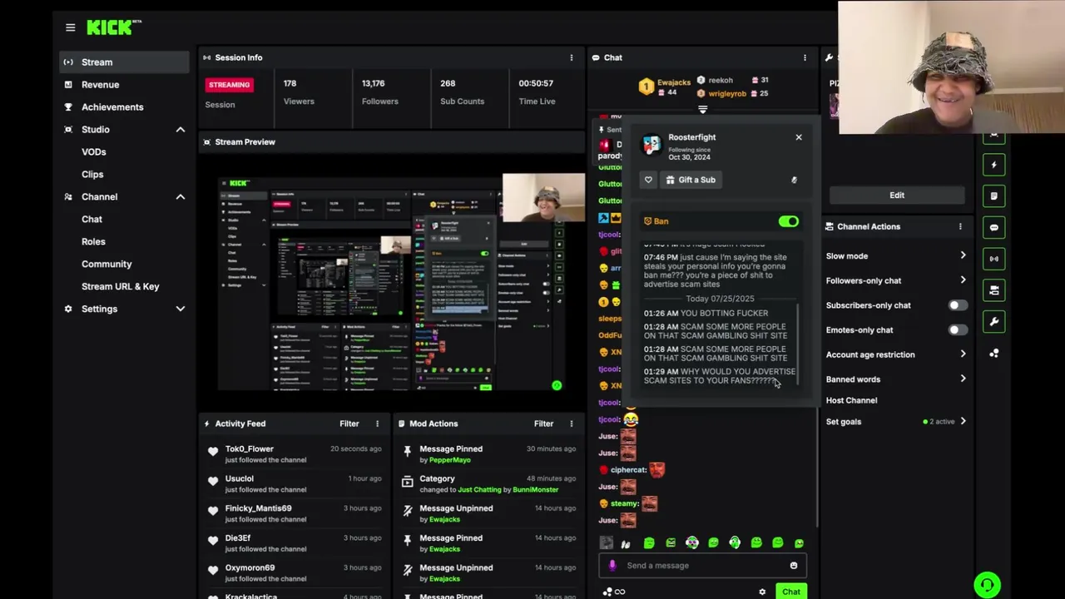Open the emoji picker in message box
1065x599 pixels.
click(x=794, y=566)
